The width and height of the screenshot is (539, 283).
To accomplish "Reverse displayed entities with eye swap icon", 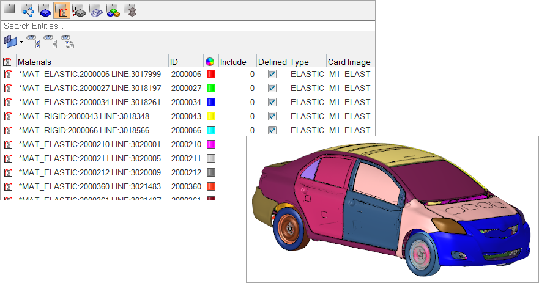I will (x=67, y=42).
